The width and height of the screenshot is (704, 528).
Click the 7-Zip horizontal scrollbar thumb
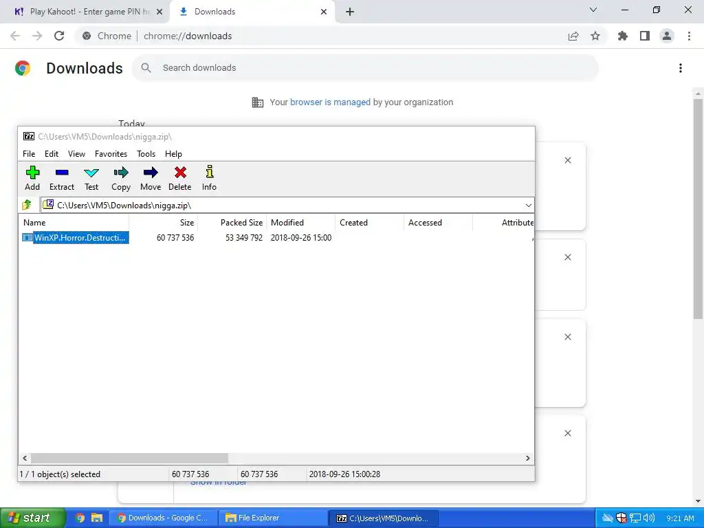pos(129,459)
